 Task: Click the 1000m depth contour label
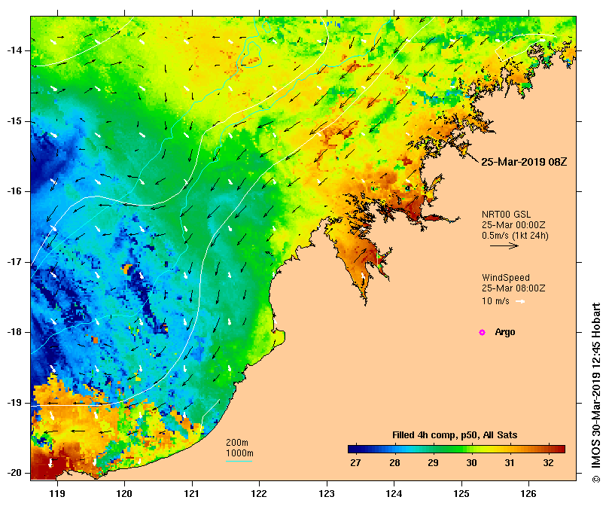(x=239, y=453)
